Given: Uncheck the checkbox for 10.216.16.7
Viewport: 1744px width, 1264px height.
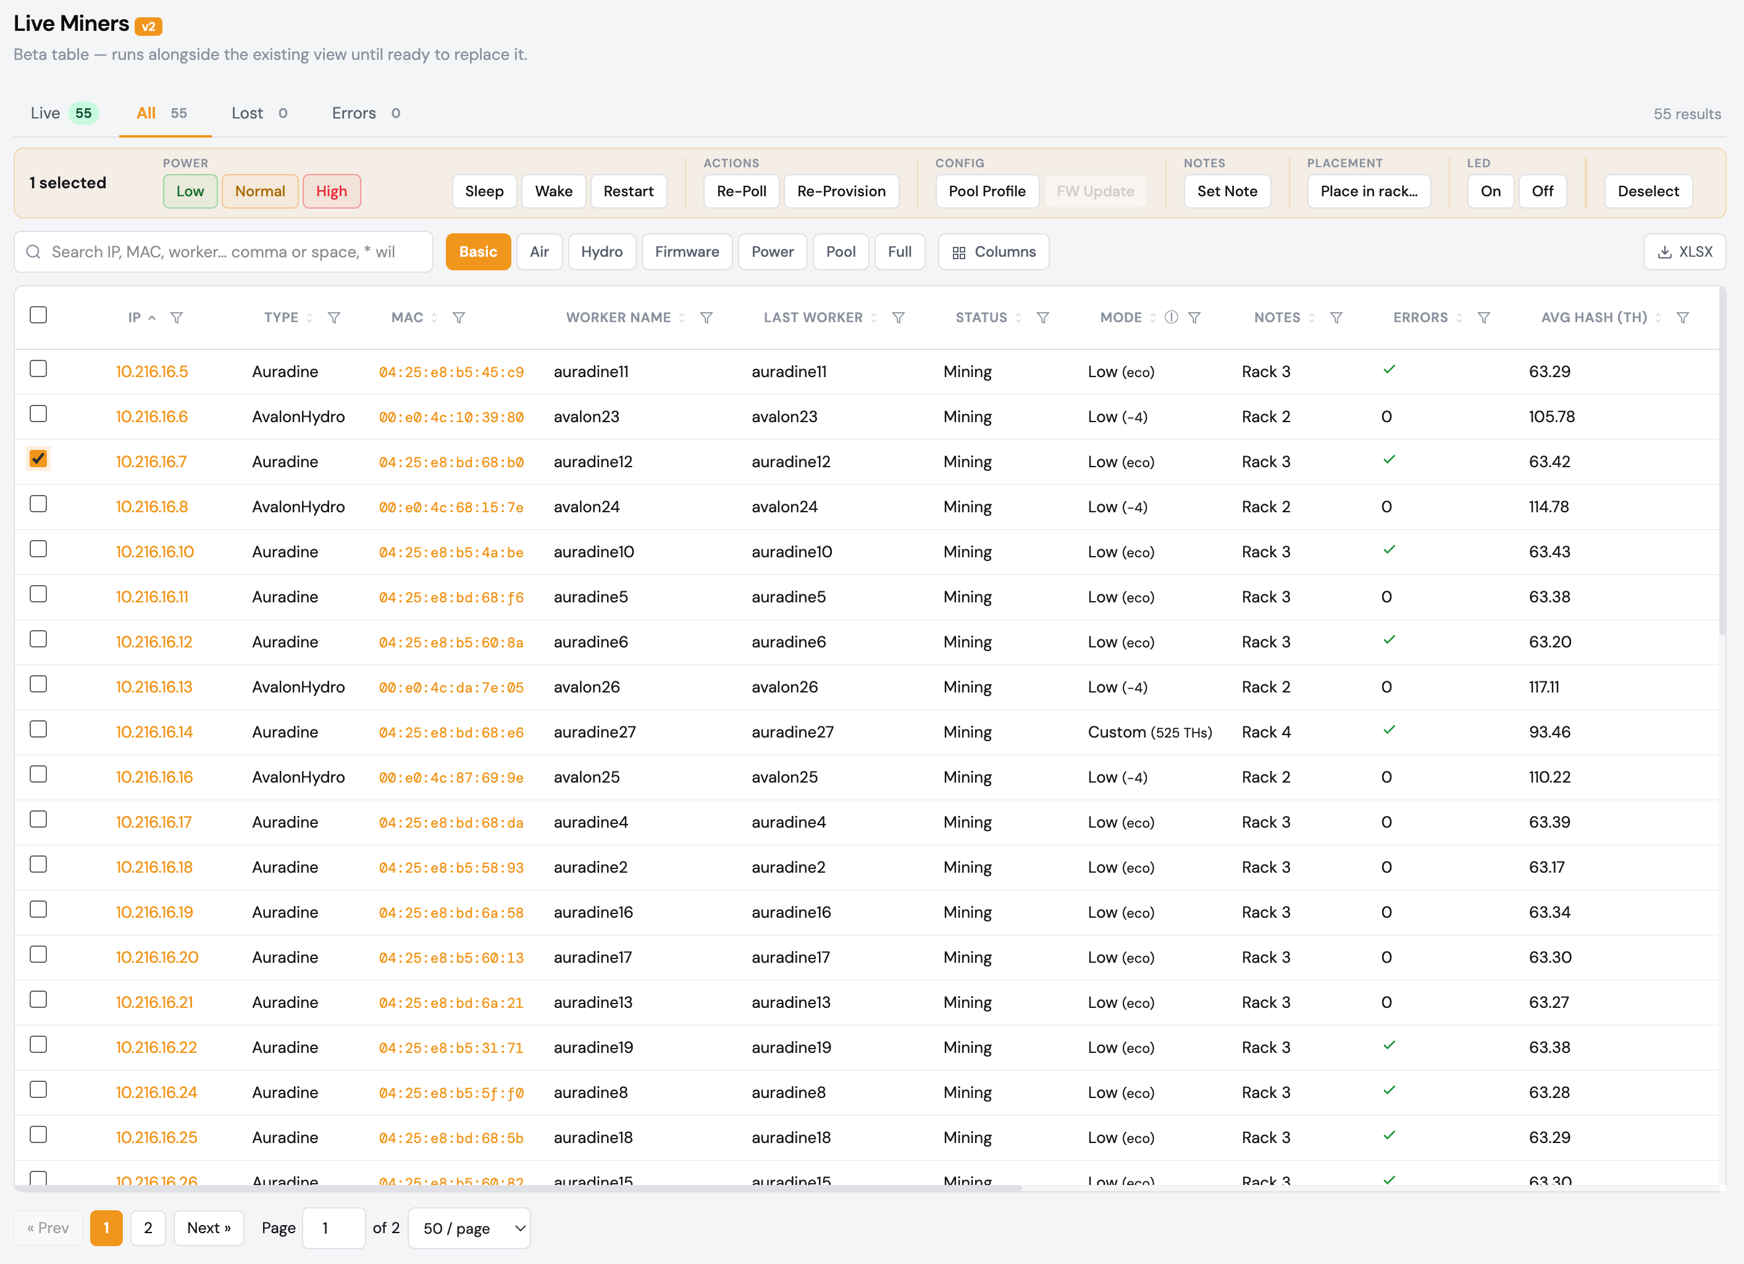Looking at the screenshot, I should (38, 459).
